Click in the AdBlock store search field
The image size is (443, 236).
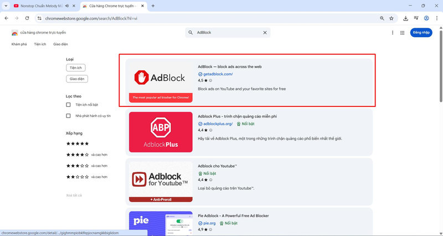228,33
